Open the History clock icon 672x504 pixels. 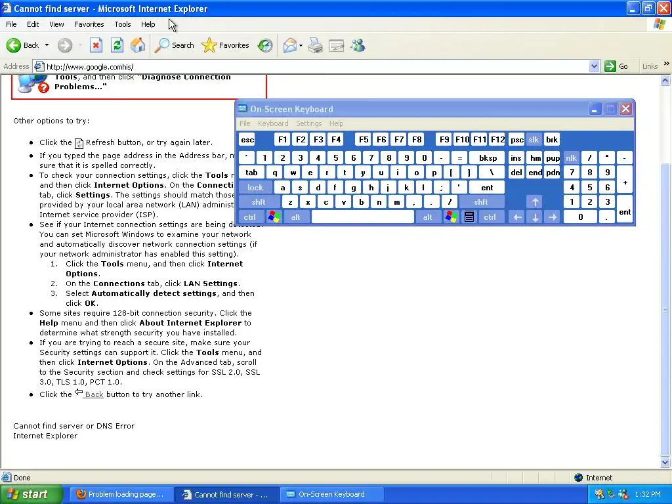(x=265, y=45)
